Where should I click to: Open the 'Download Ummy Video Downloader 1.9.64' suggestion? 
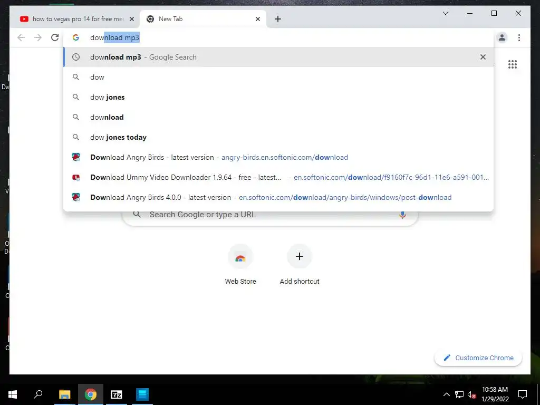[x=278, y=177]
